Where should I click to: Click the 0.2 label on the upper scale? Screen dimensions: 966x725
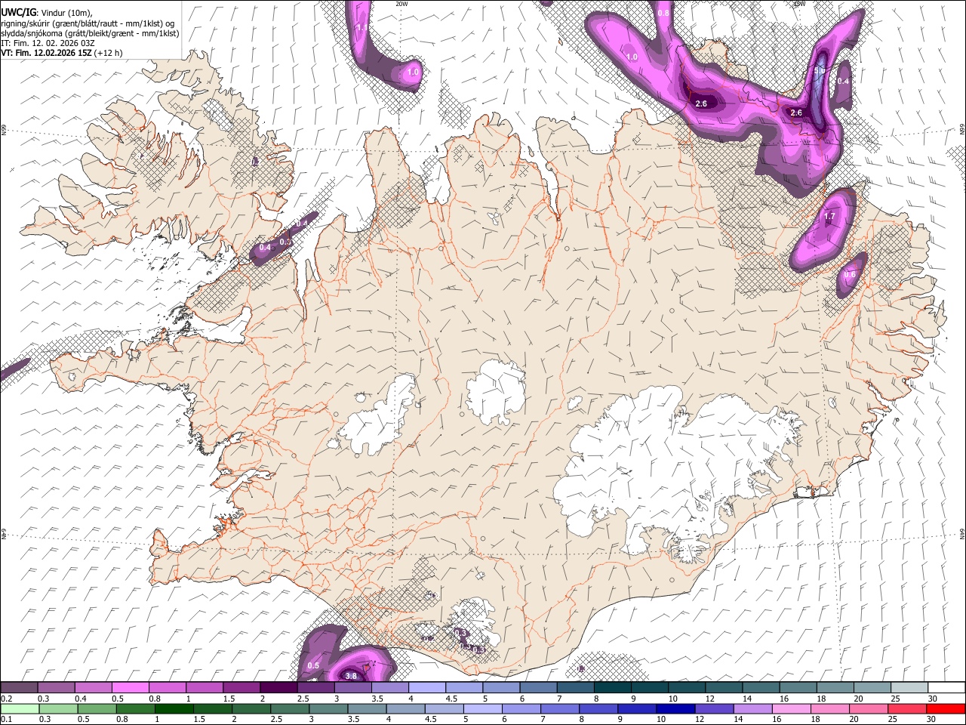(x=6, y=699)
